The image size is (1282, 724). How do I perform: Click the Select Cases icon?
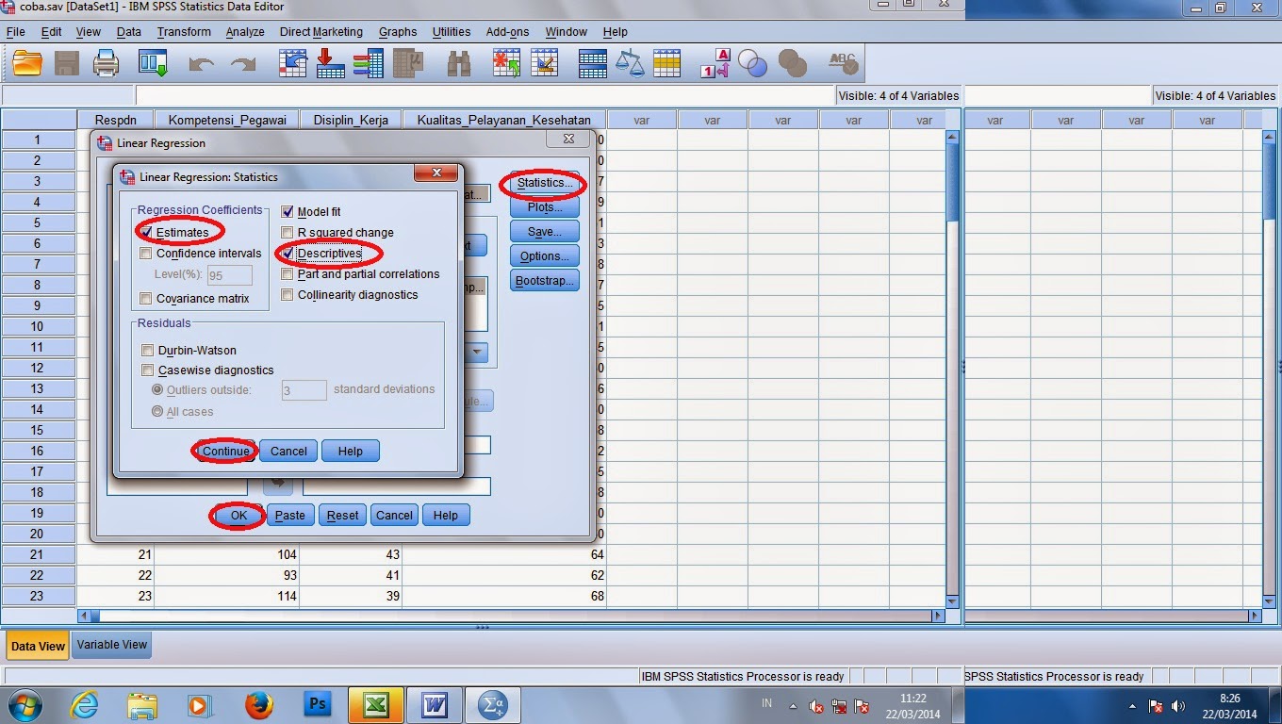click(x=666, y=64)
